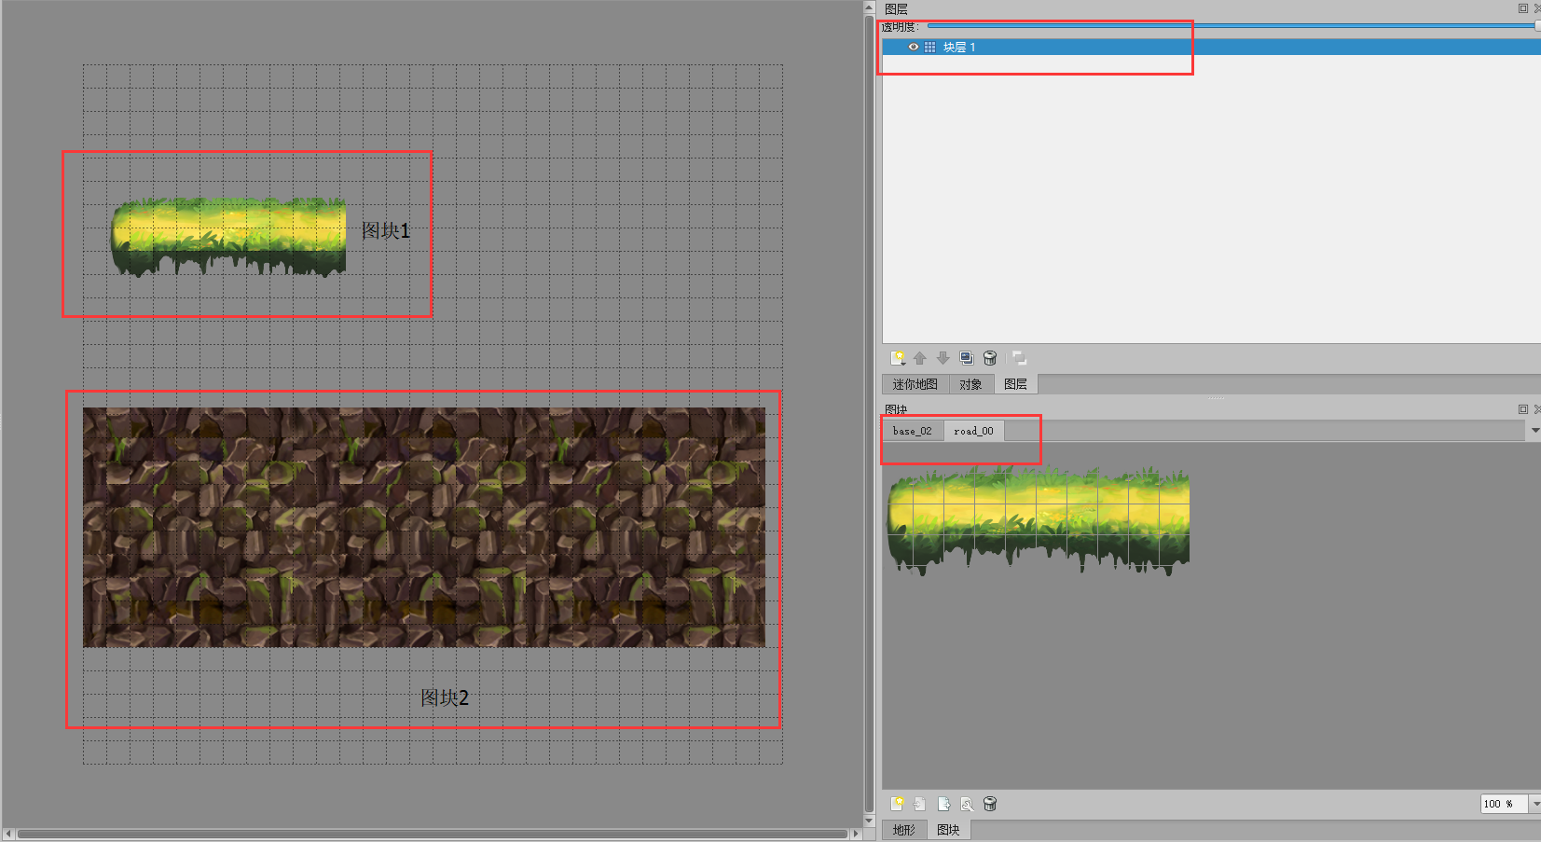
Task: Click the horizontal scrollbar of the map view
Action: [x=433, y=834]
